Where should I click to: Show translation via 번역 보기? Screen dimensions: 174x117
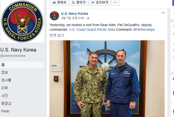[x=57, y=35]
